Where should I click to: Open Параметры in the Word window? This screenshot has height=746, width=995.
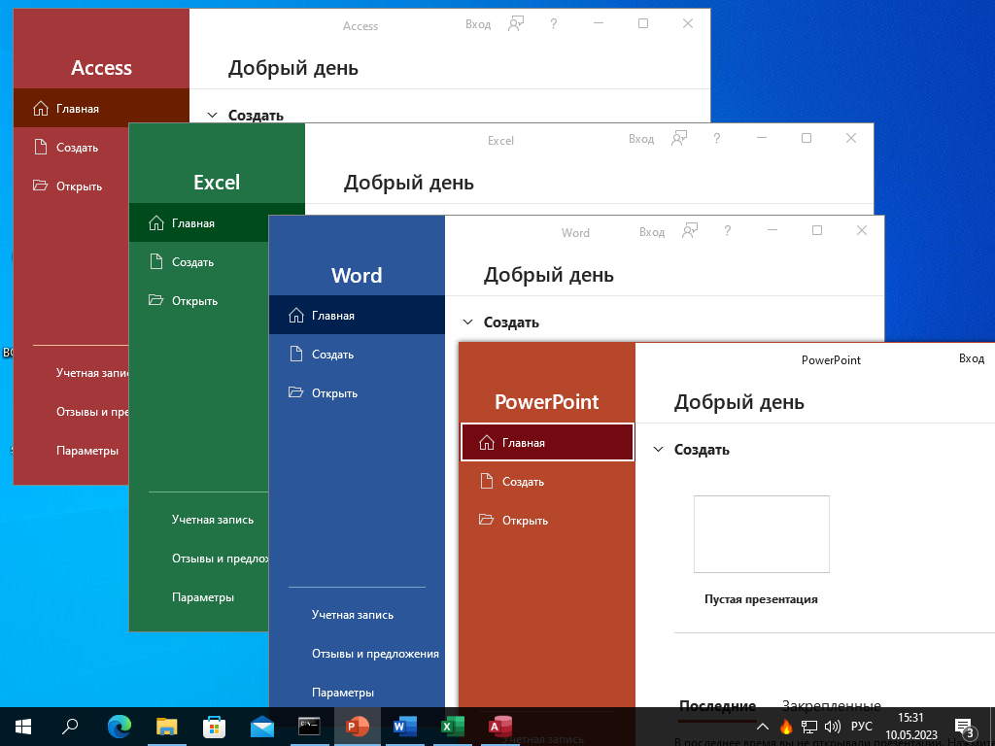(358, 693)
